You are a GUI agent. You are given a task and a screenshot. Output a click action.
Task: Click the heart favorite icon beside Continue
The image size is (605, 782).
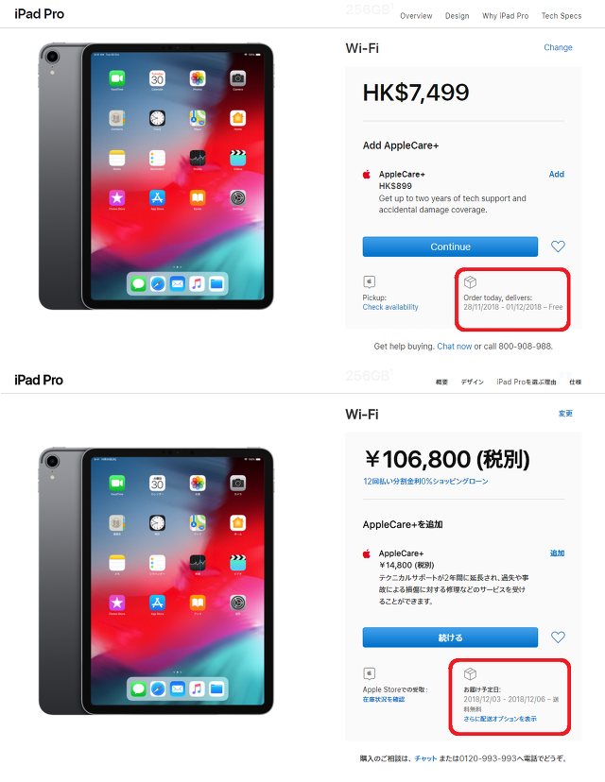pos(558,246)
